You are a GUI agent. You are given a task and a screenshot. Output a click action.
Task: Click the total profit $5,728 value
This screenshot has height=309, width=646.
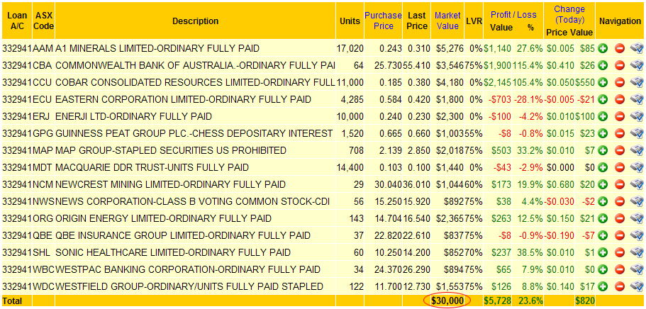497,301
